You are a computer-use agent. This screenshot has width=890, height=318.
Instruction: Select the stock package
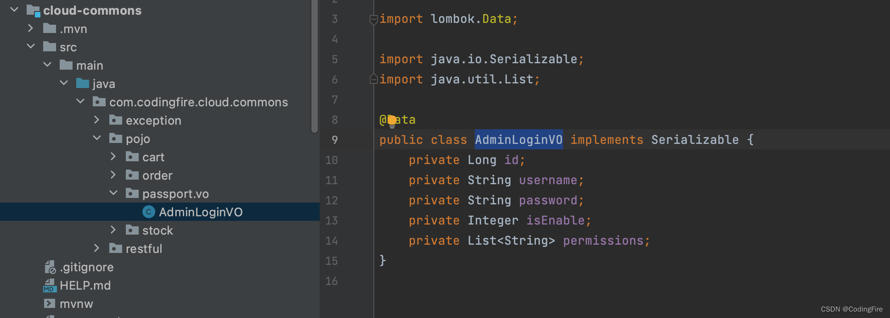(x=158, y=230)
